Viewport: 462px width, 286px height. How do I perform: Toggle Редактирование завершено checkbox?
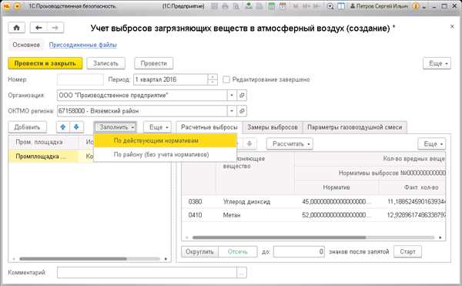pyautogui.click(x=226, y=79)
